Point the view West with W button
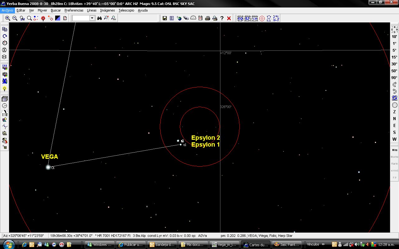Screen dimensions: 399x249 click(x=394, y=139)
